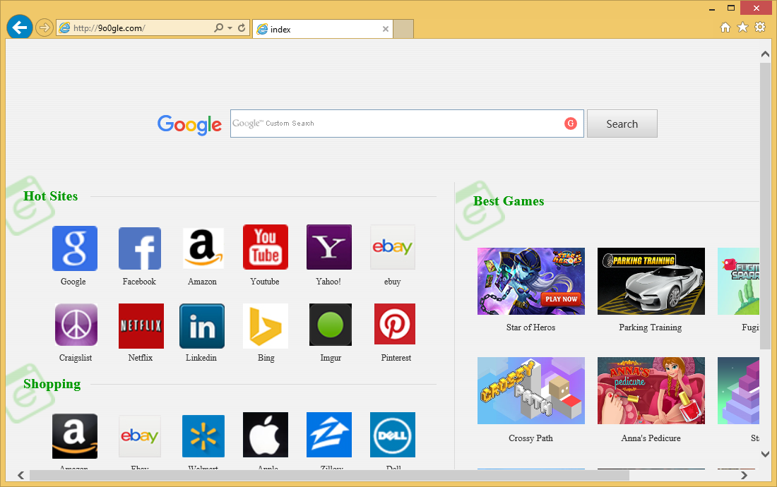Viewport: 777px width, 487px height.
Task: Open the Youtube icon
Action: click(x=266, y=247)
